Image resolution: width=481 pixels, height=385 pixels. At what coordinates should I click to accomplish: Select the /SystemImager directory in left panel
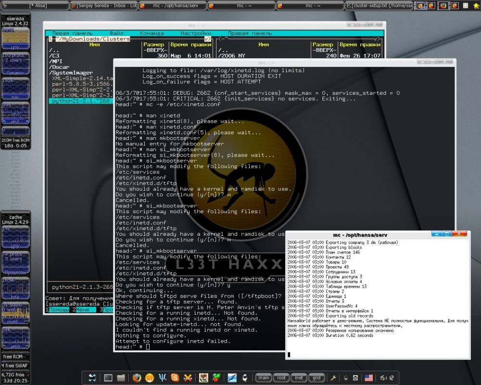71,73
